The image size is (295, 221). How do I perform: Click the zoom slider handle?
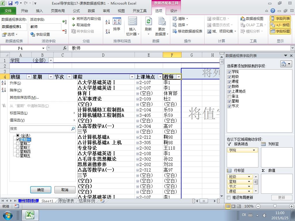(275, 206)
